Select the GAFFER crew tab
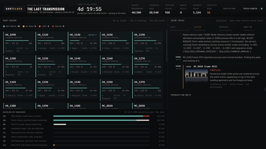Viewport: 266px width, 149px height. coord(205,29)
